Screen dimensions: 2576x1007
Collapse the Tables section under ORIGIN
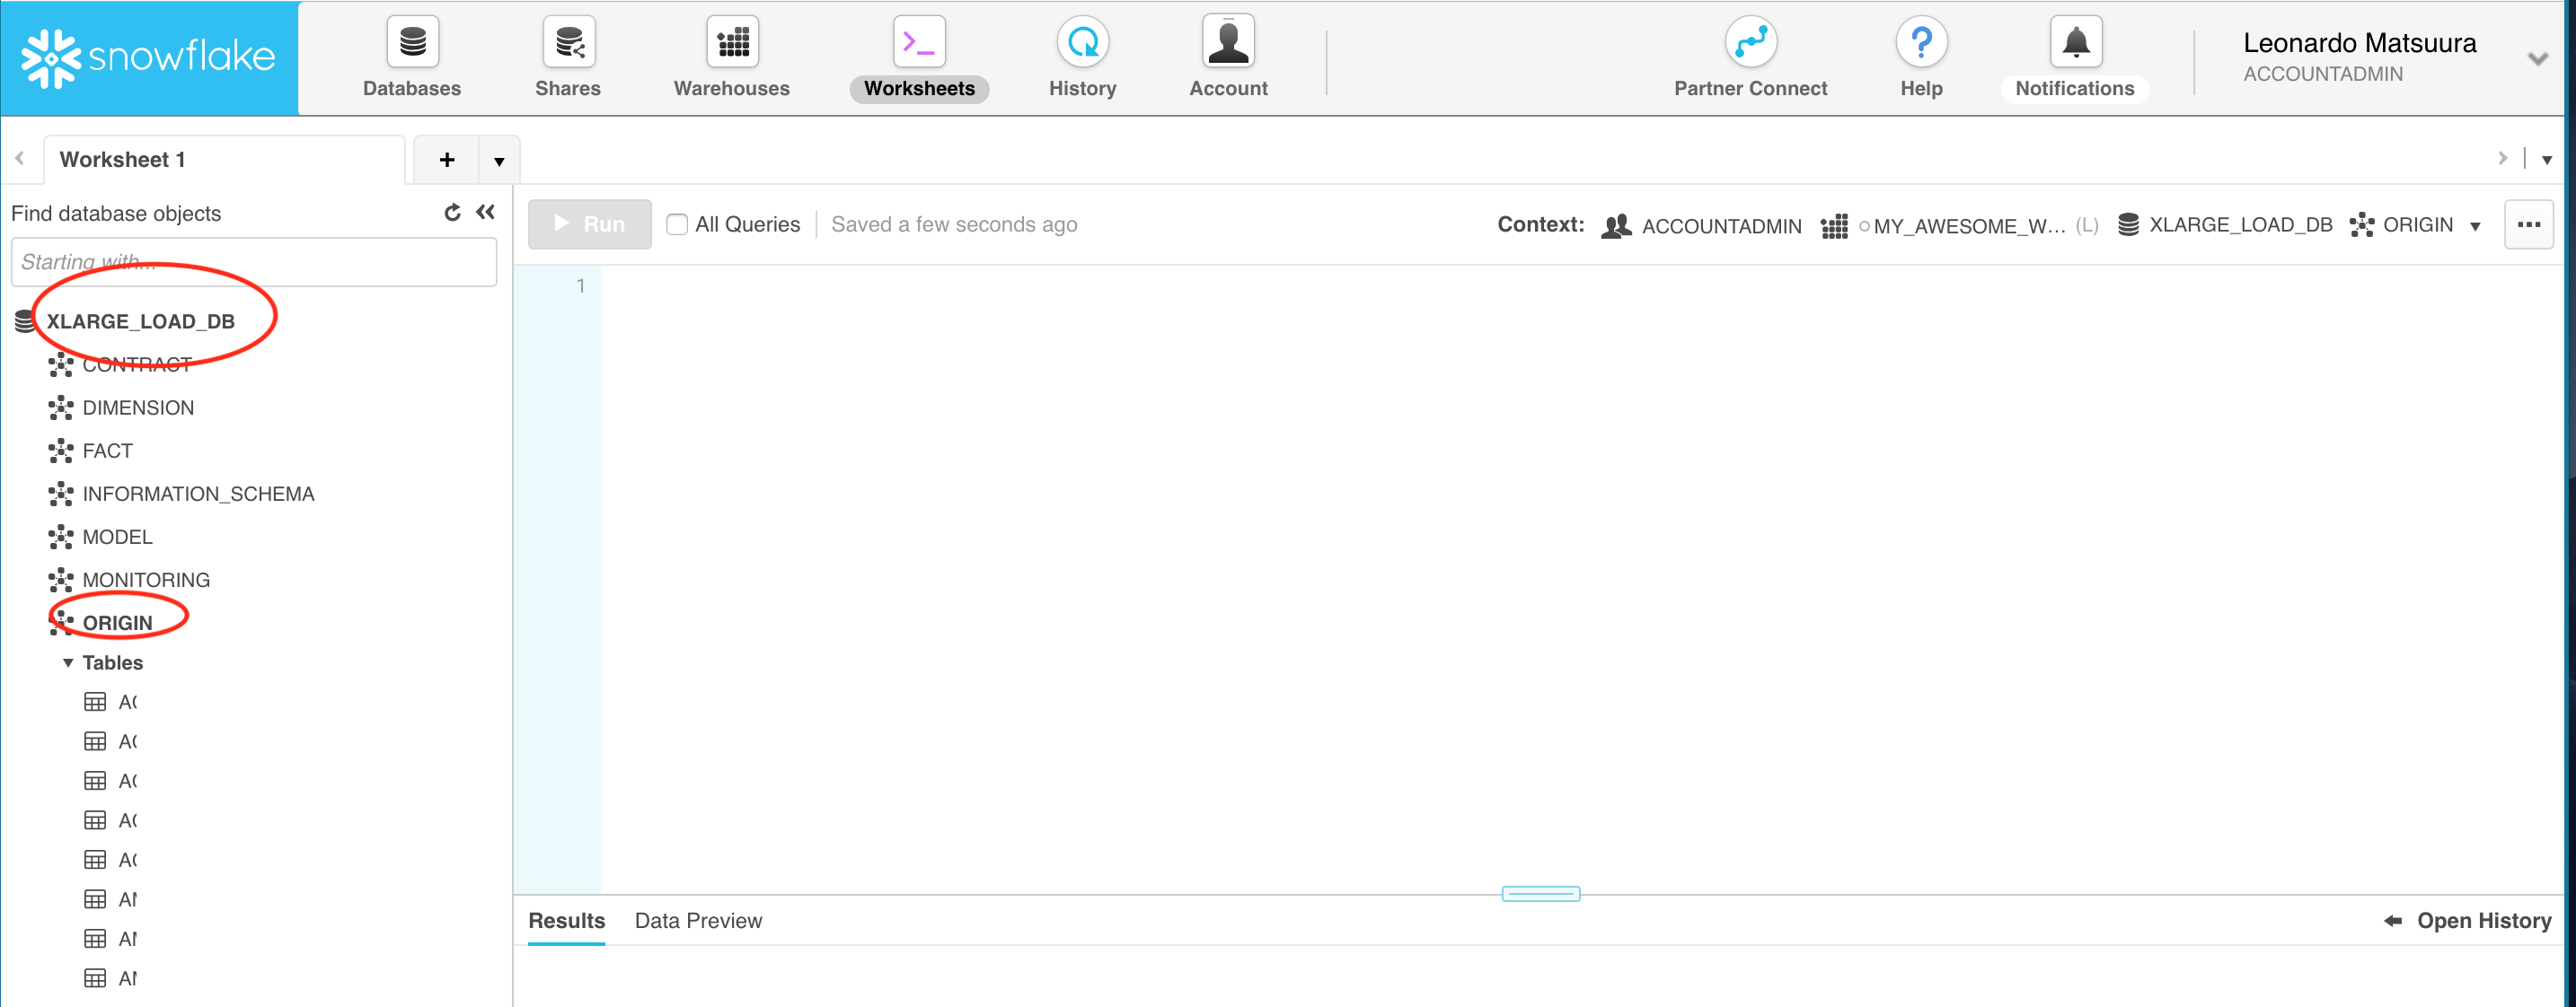(x=68, y=661)
